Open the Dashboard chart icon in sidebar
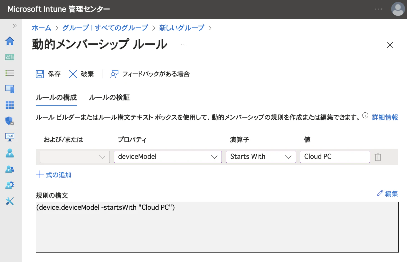This screenshot has height=262, width=407. coord(10,57)
